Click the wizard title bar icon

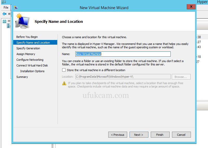coord(16,8)
